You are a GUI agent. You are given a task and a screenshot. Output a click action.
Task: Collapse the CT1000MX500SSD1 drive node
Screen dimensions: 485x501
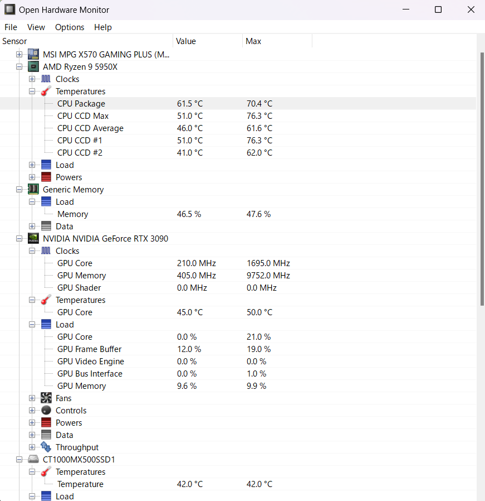(x=19, y=460)
